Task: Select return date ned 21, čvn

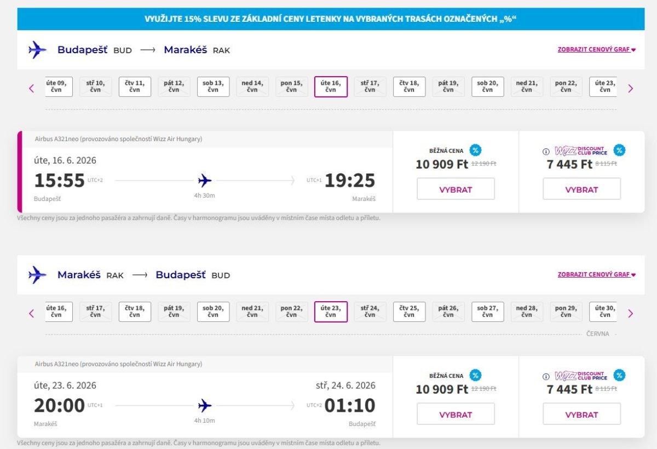Action: 252,312
